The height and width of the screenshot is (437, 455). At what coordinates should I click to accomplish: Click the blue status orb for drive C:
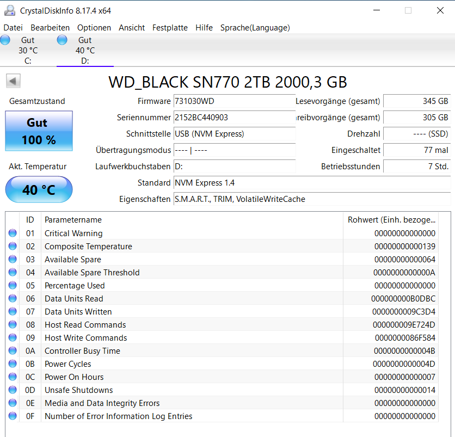pos(5,40)
